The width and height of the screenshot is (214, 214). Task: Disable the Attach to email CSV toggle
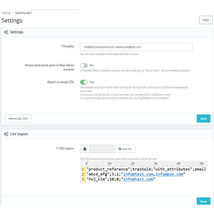tap(84, 82)
